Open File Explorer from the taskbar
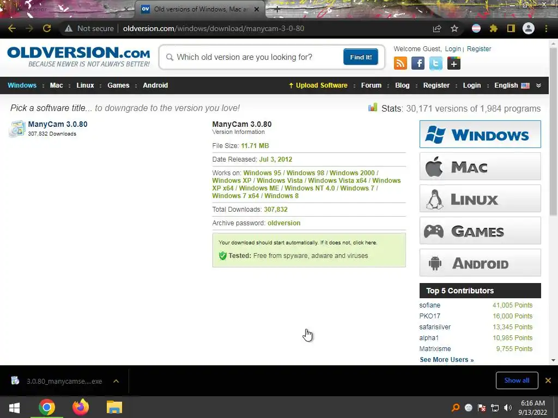This screenshot has height=418, width=558. (114, 407)
